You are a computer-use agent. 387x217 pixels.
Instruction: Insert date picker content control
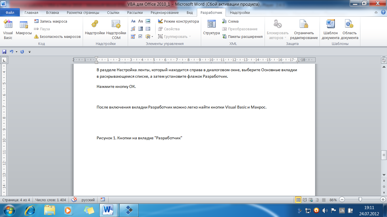133,36
